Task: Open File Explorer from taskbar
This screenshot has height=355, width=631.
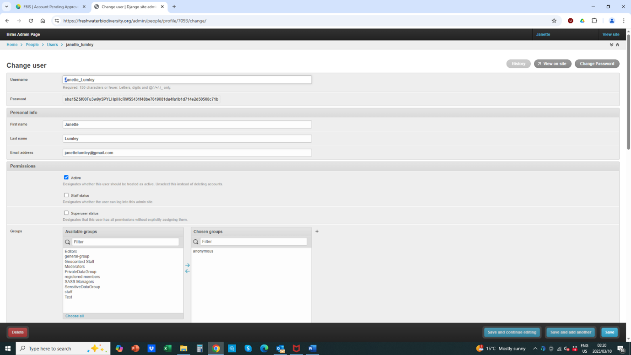Action: click(183, 349)
